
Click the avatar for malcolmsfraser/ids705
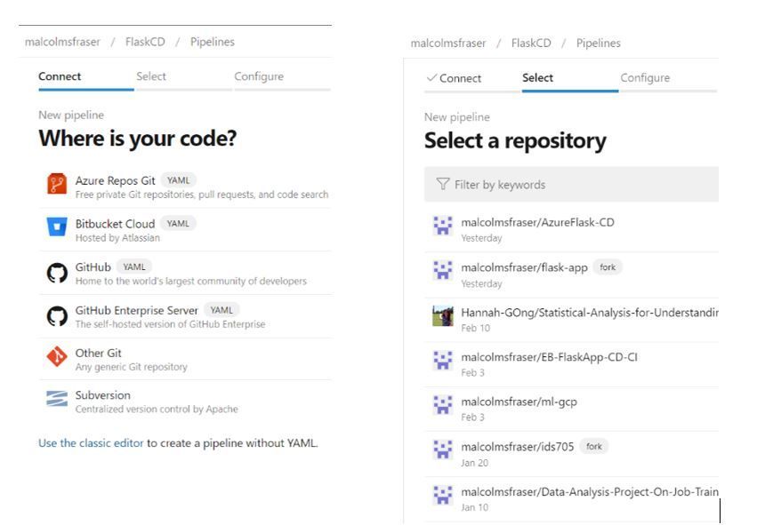pyautogui.click(x=442, y=449)
